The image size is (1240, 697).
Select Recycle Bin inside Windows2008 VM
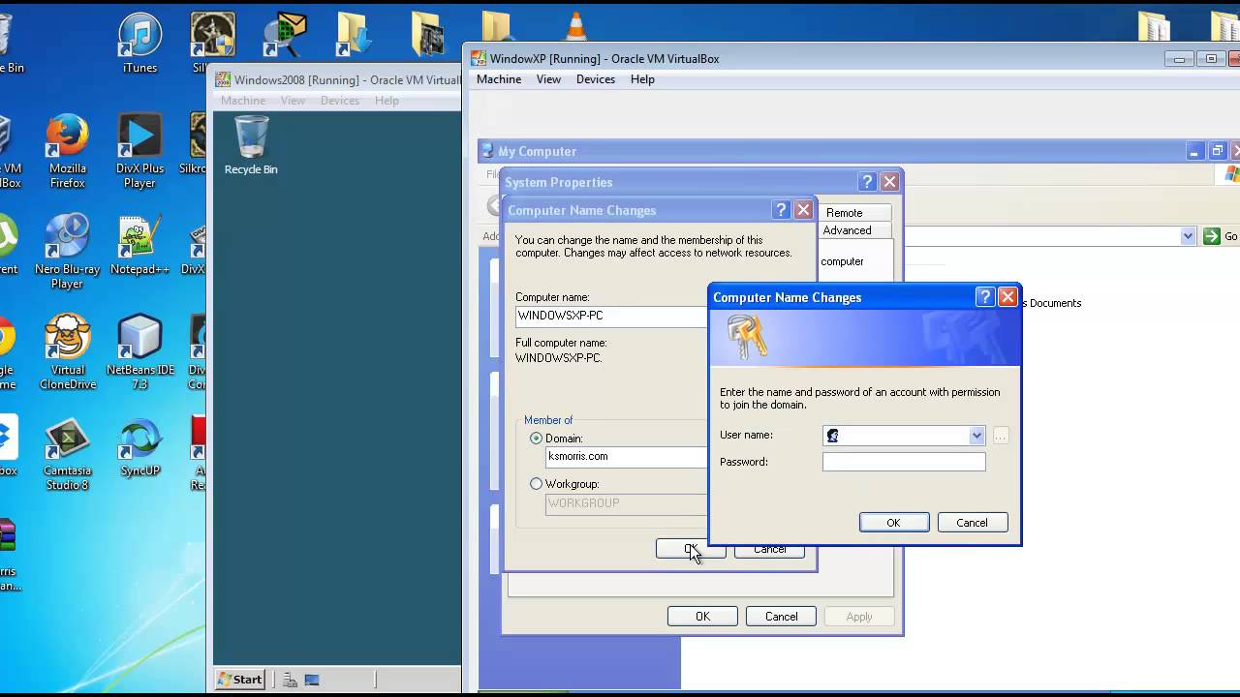click(x=251, y=145)
